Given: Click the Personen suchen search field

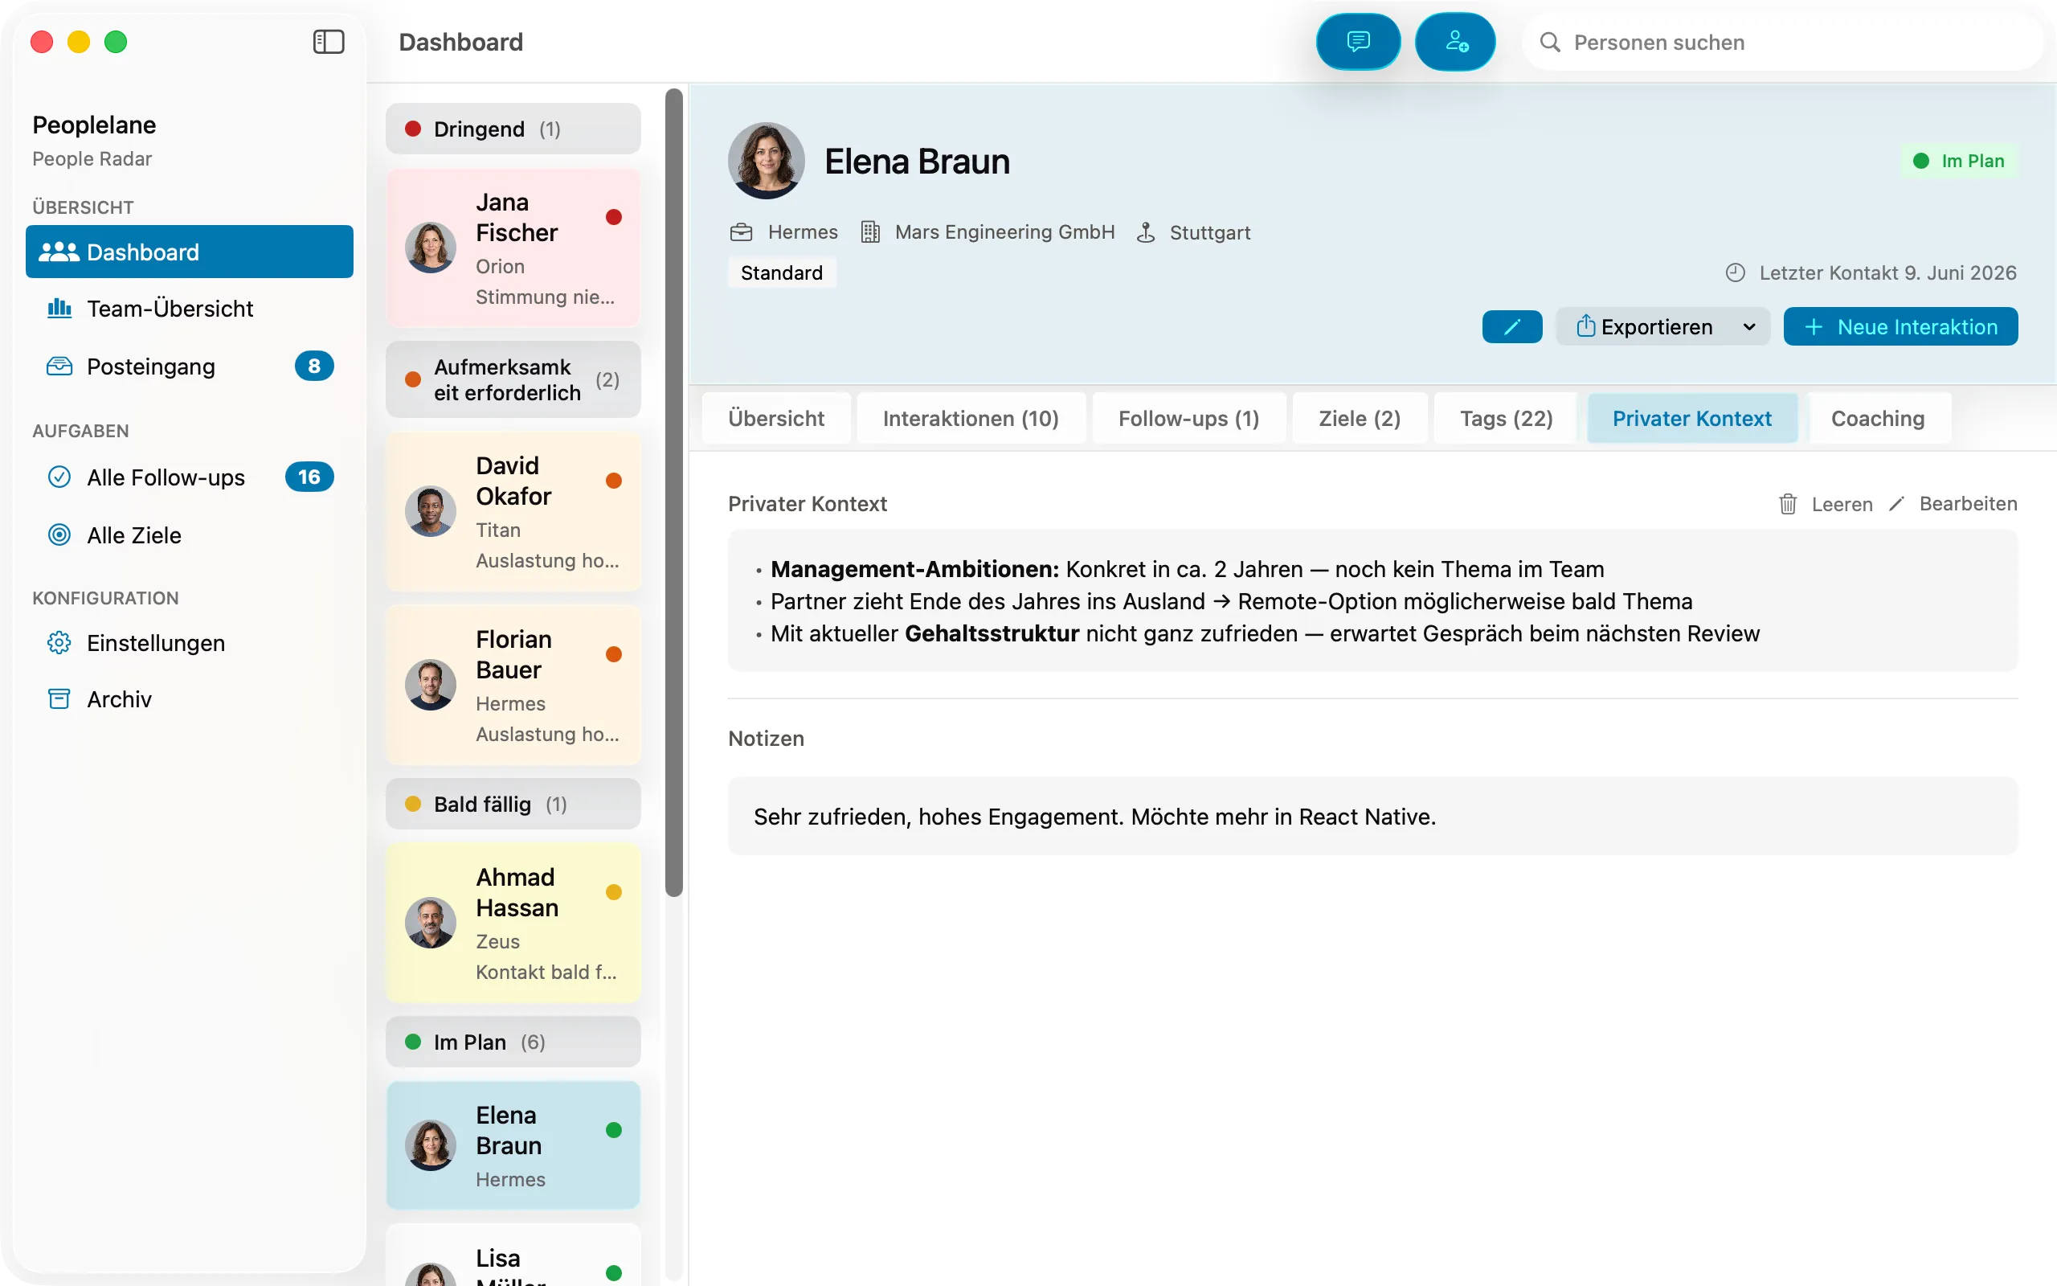Looking at the screenshot, I should (1782, 43).
